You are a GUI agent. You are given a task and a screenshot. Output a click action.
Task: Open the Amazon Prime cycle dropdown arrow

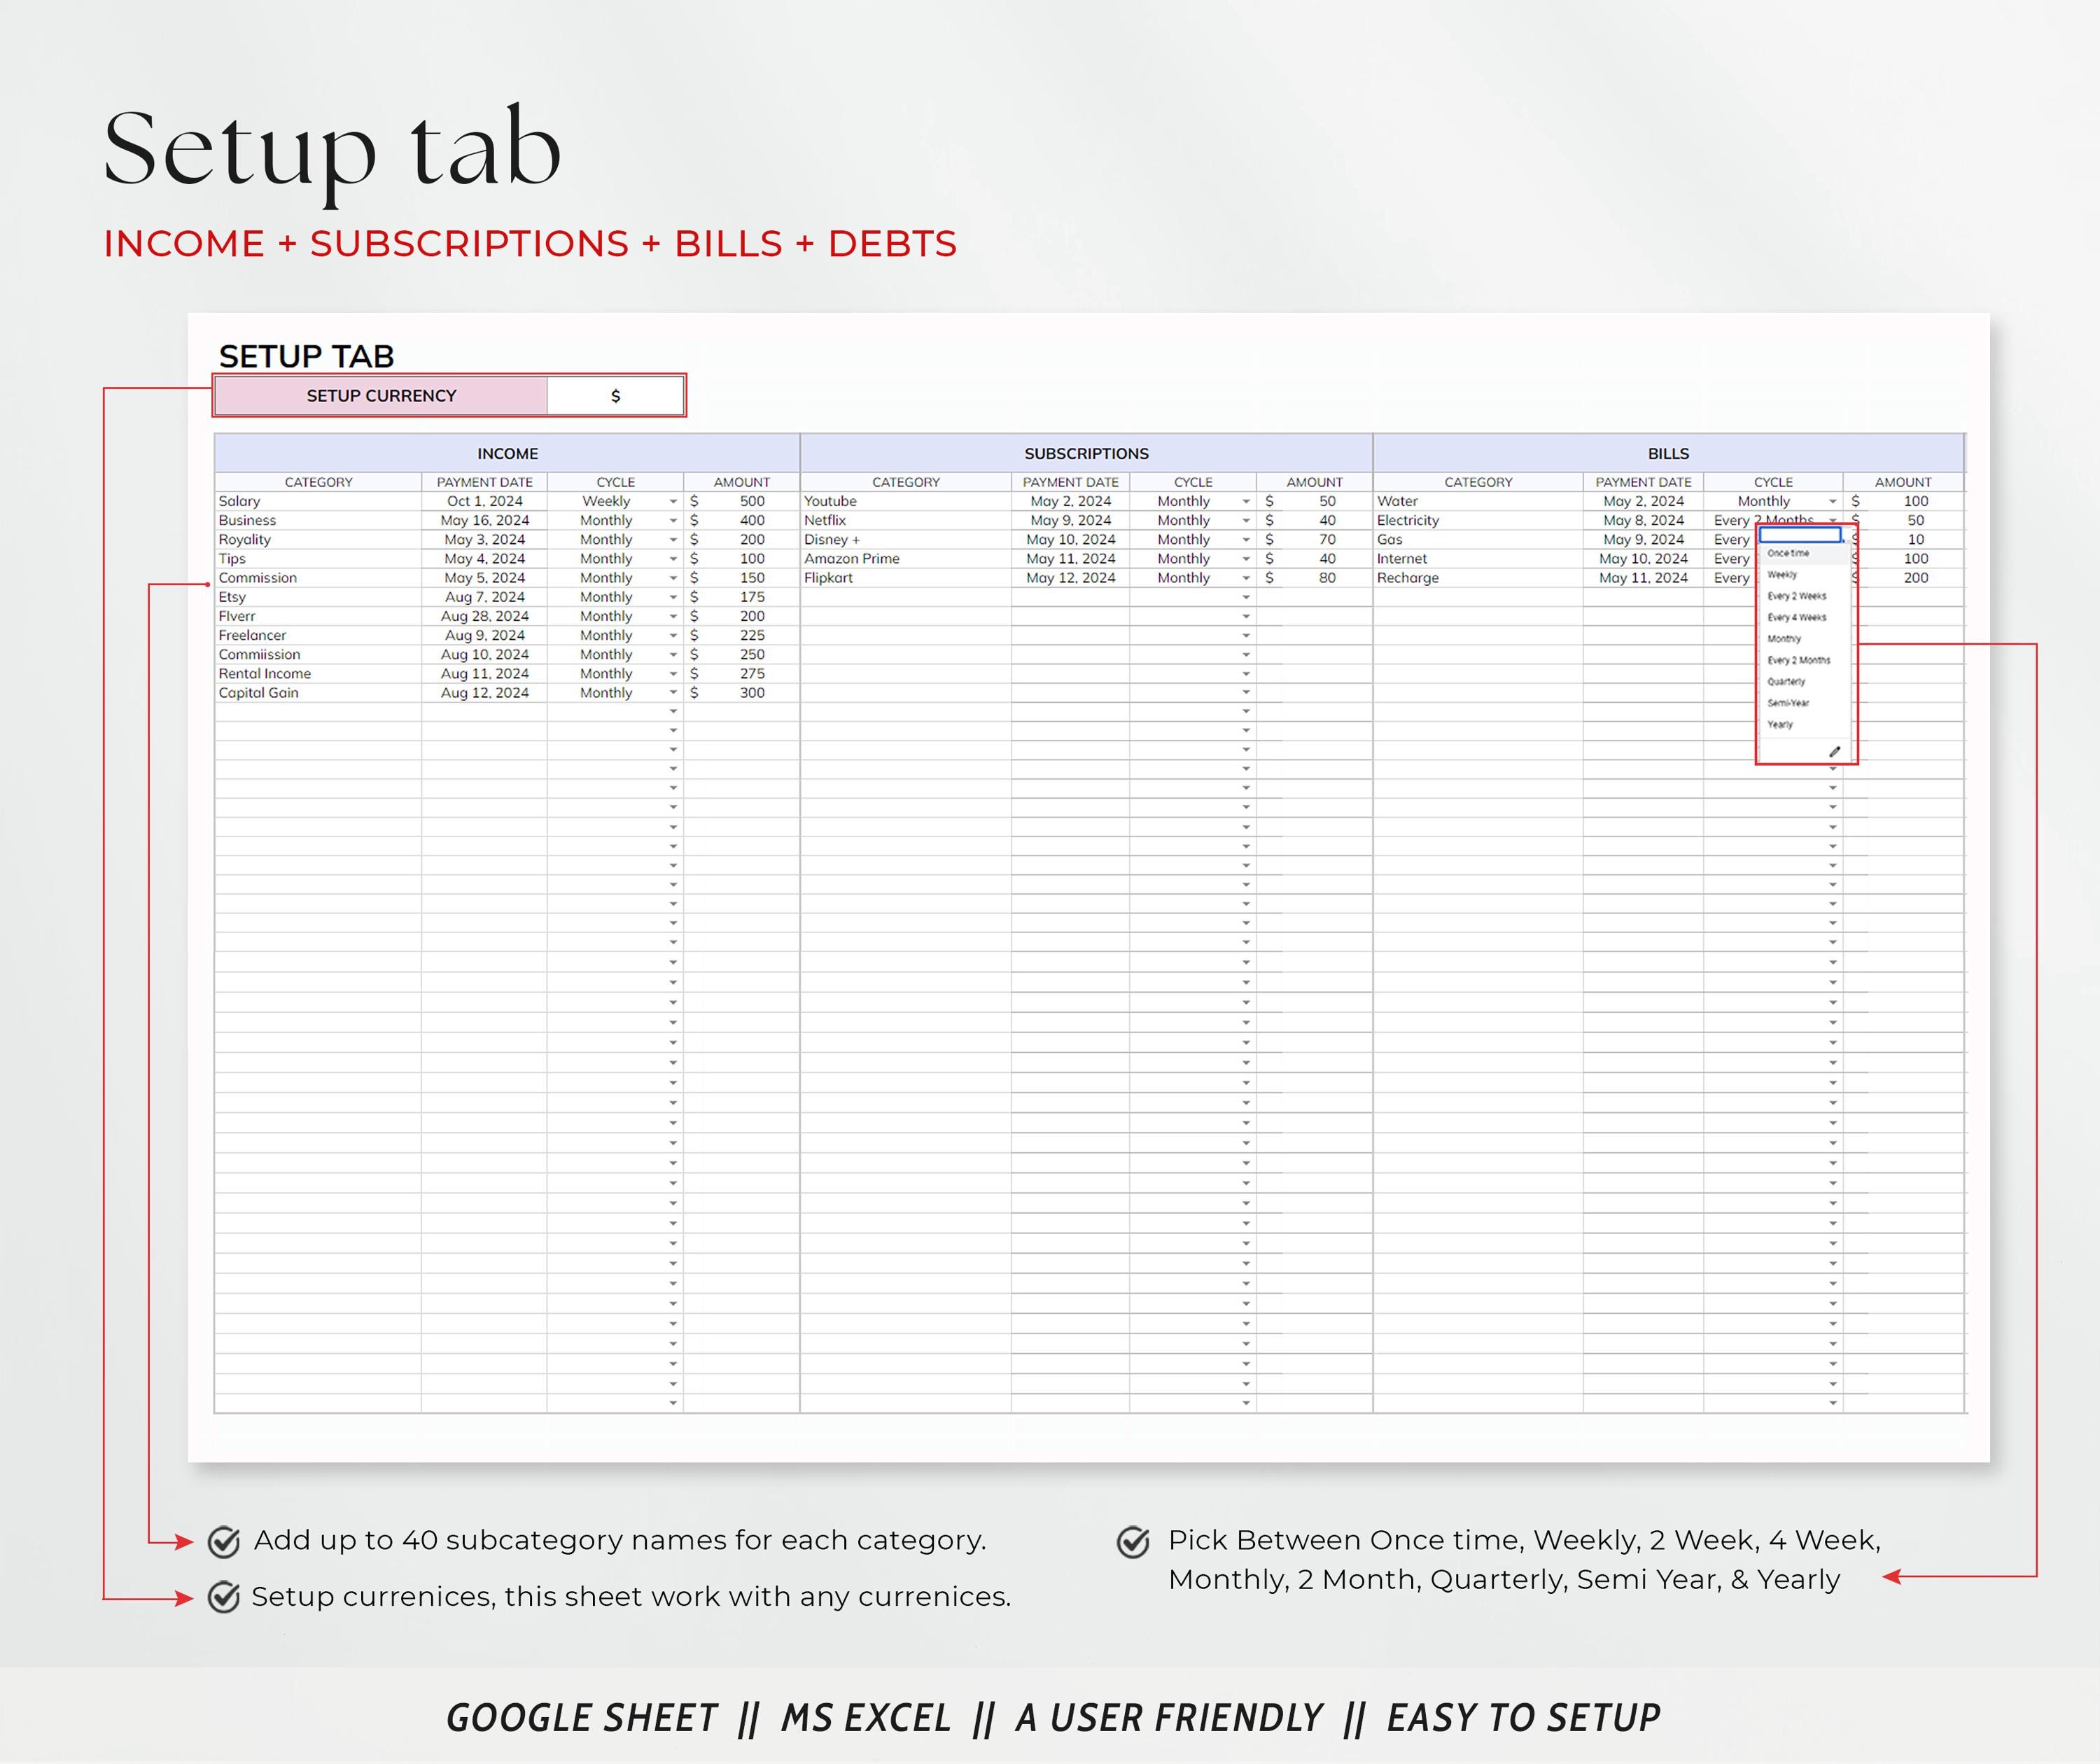1246,559
